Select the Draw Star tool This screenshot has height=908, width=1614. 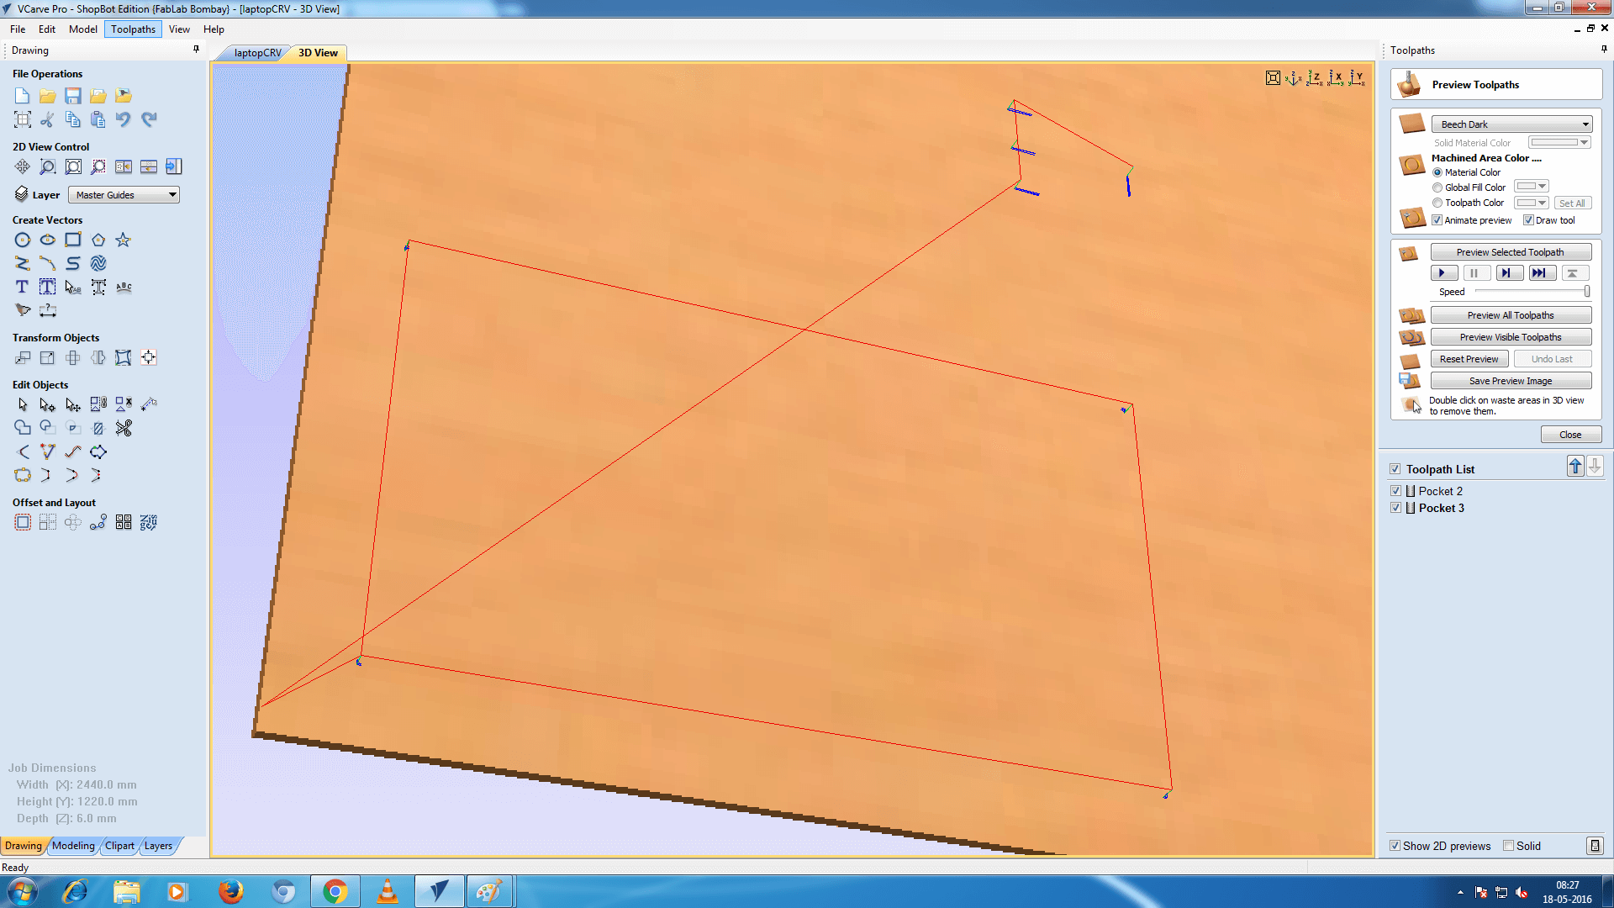(x=124, y=240)
